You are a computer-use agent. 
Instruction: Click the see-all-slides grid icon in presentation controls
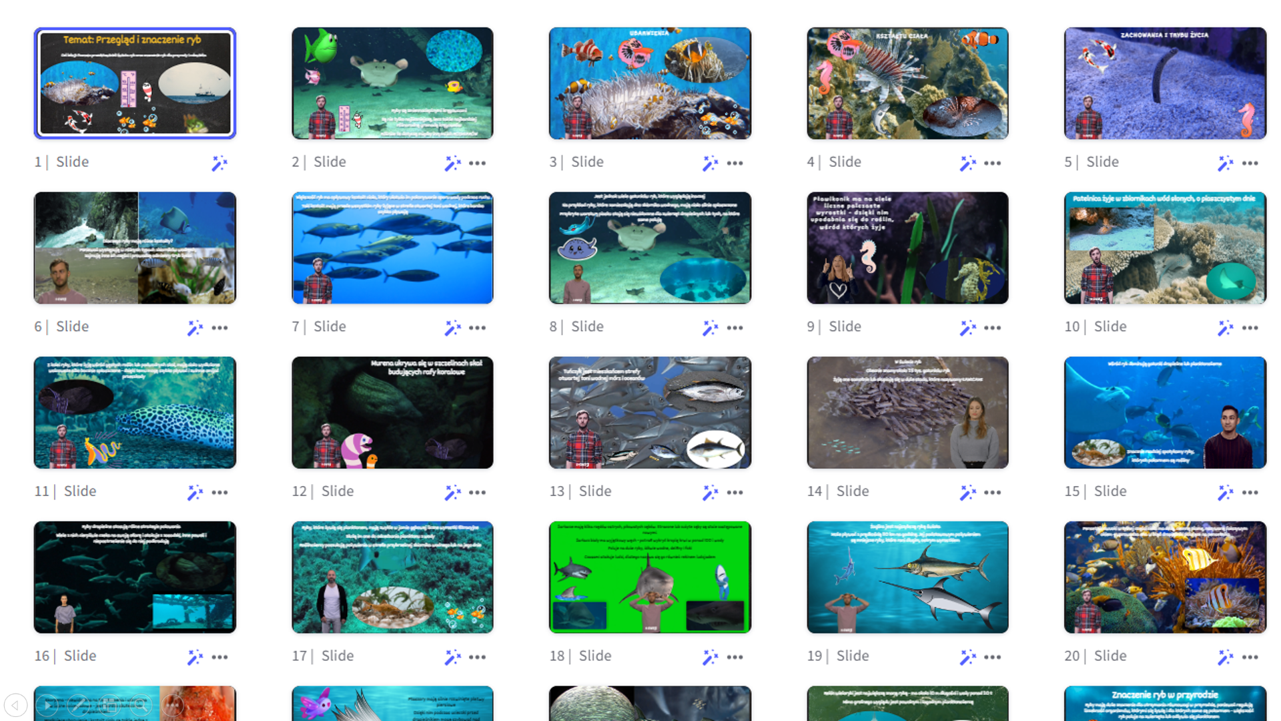[109, 705]
